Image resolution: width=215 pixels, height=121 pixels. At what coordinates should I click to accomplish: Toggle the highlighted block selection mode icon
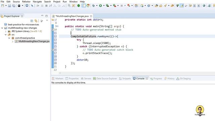tap(84, 6)
